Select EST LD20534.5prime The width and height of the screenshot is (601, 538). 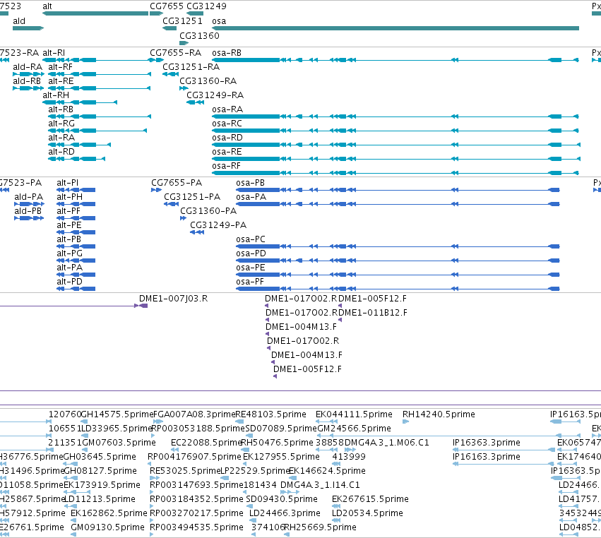click(337, 520)
